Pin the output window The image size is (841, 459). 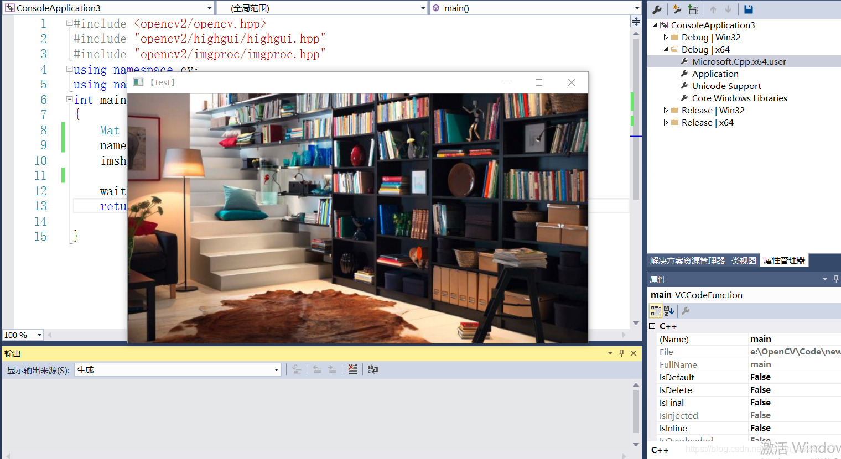pyautogui.click(x=621, y=353)
